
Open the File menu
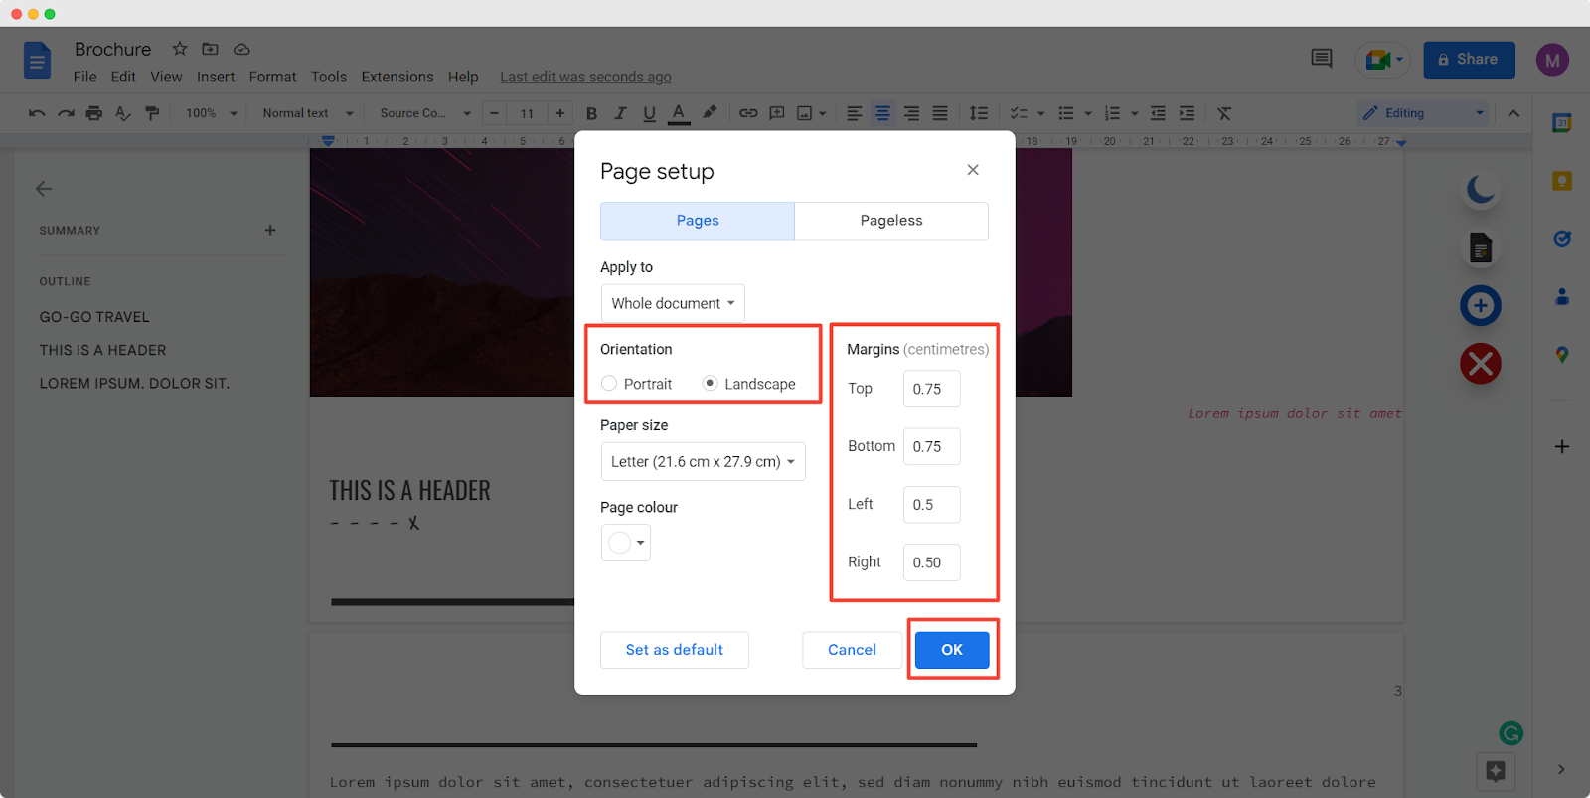(85, 77)
